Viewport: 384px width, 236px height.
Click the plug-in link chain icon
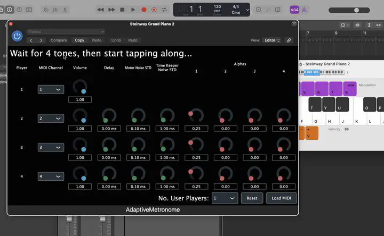pos(289,40)
